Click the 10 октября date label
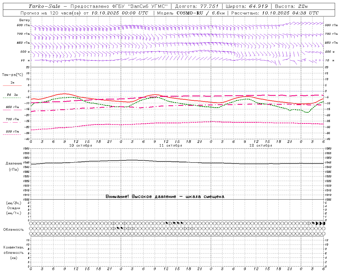This screenshot has height=271, width=339. (81, 146)
